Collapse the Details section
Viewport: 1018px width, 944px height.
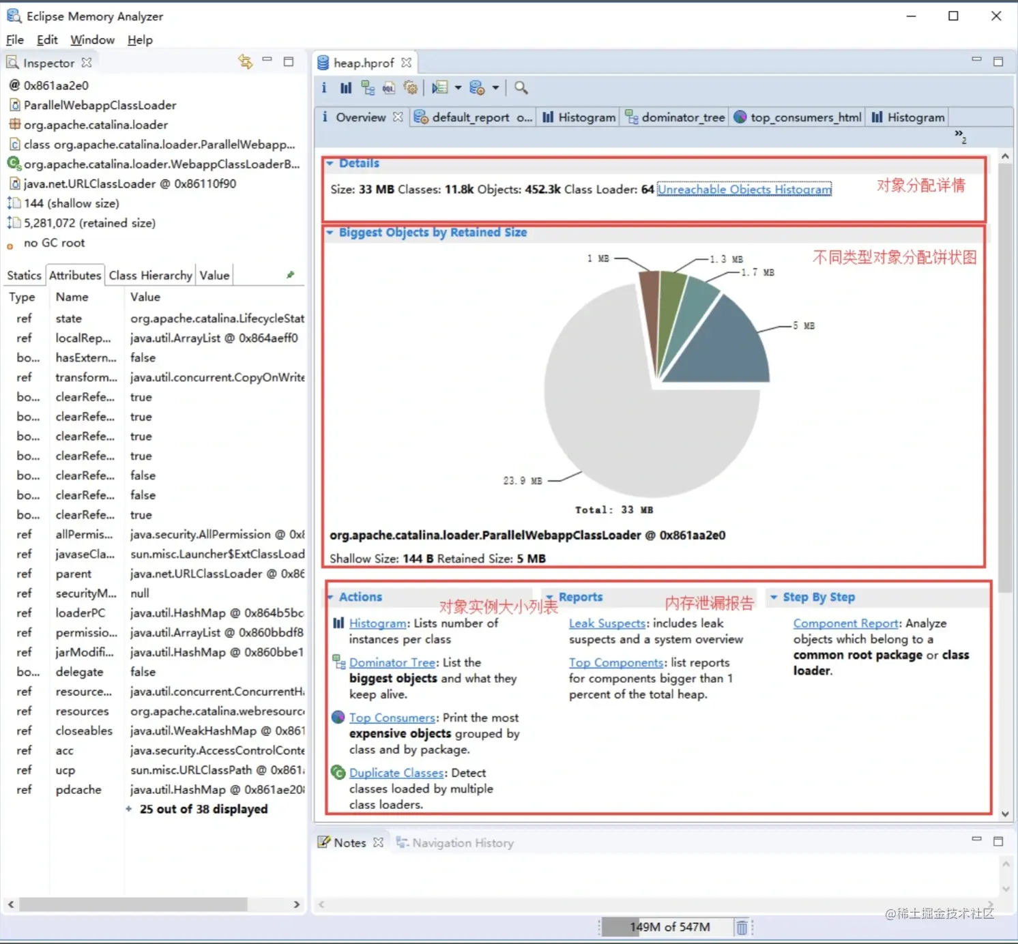click(330, 163)
